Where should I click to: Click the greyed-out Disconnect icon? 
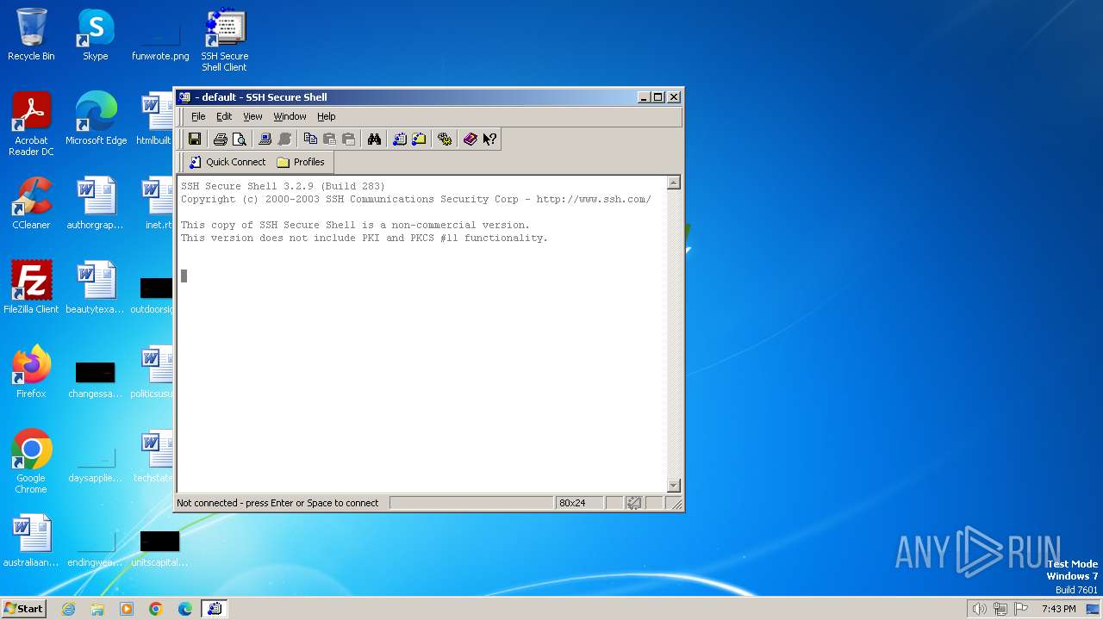pyautogui.click(x=285, y=139)
